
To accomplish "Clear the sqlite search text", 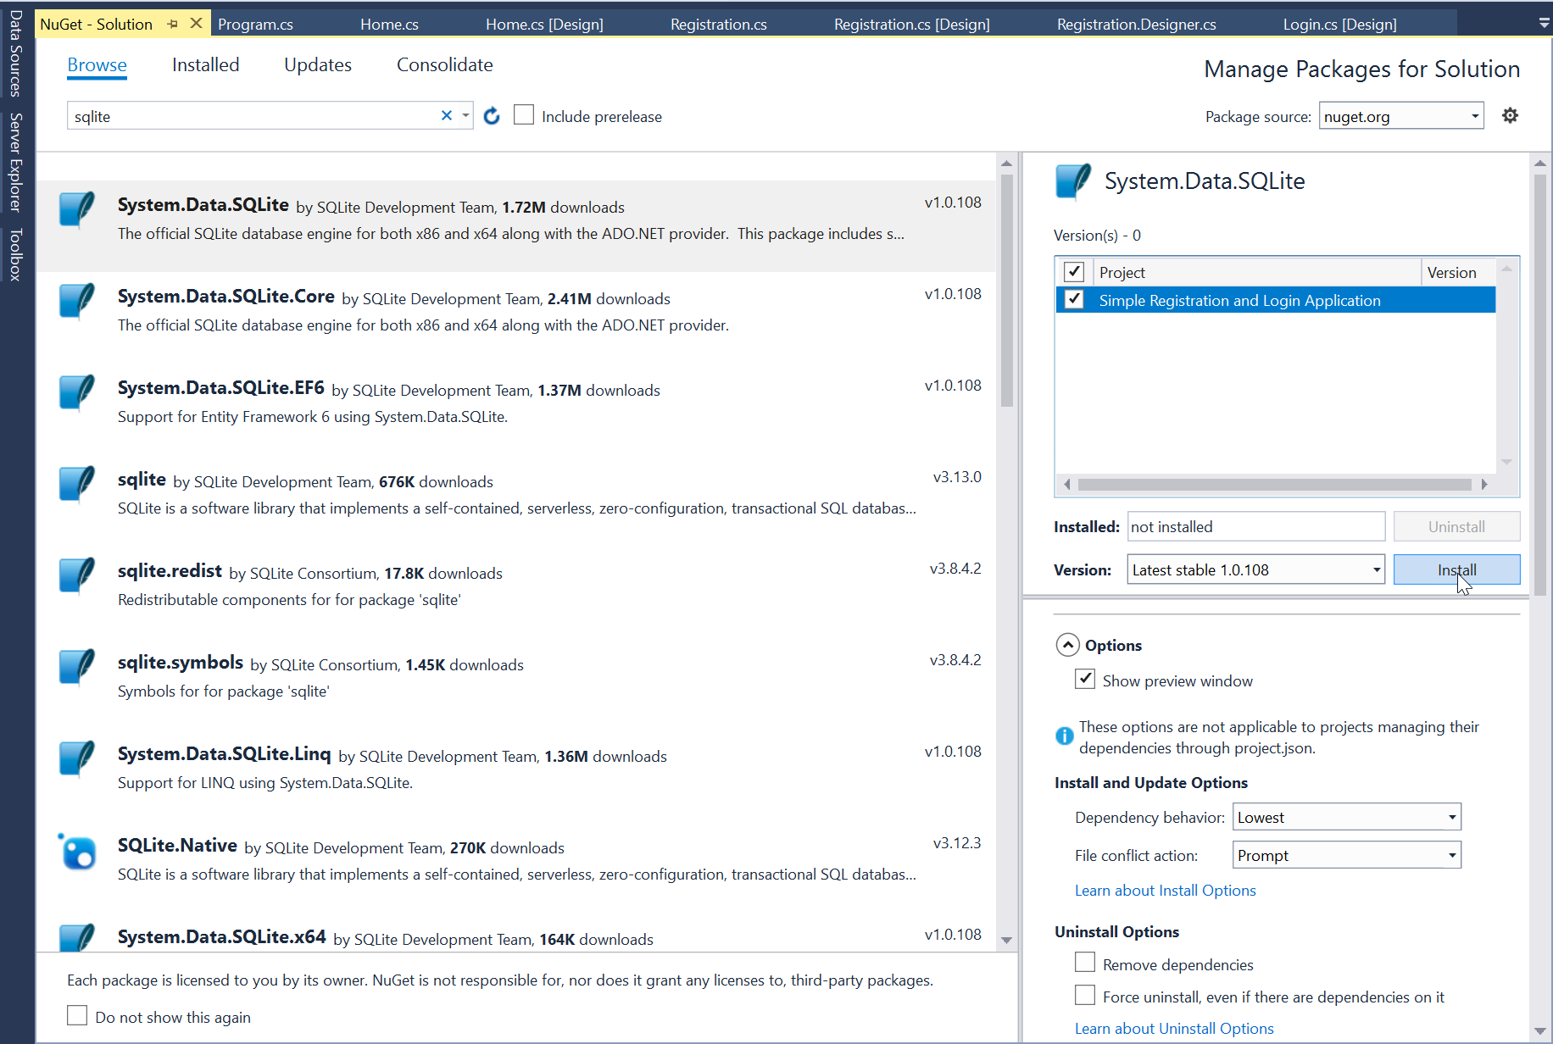I will [447, 115].
